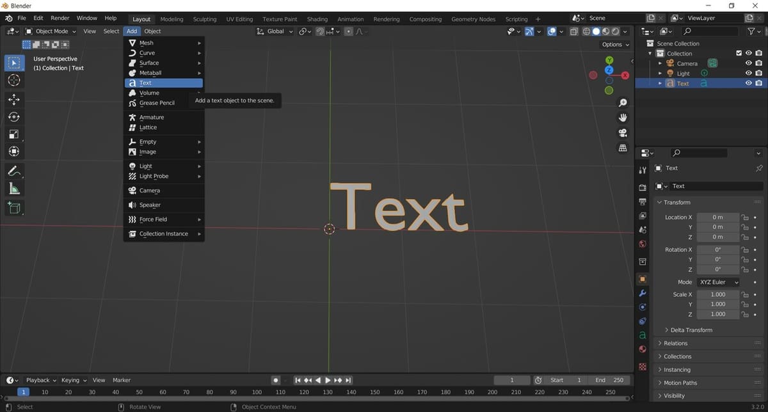Viewport: 768px width, 412px height.
Task: Click the negative X axis red gizmo dot
Action: click(593, 75)
